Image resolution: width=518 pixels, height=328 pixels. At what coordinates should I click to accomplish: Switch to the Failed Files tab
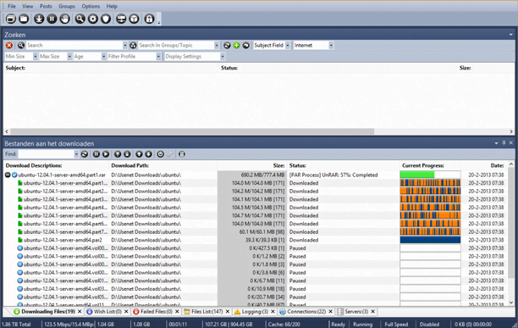click(x=153, y=311)
